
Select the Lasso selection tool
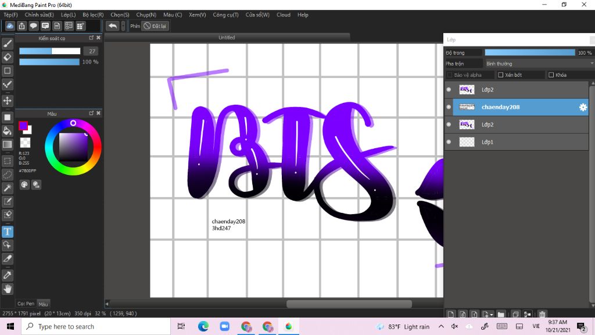(7, 174)
